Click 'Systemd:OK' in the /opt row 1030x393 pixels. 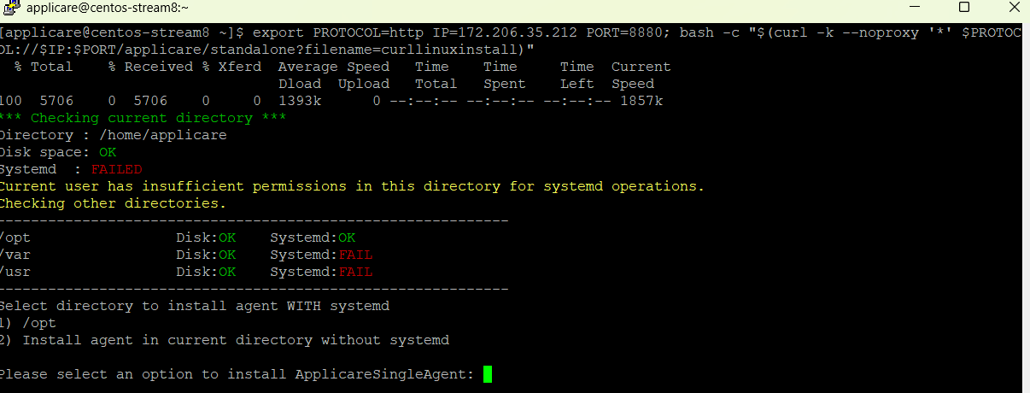313,238
